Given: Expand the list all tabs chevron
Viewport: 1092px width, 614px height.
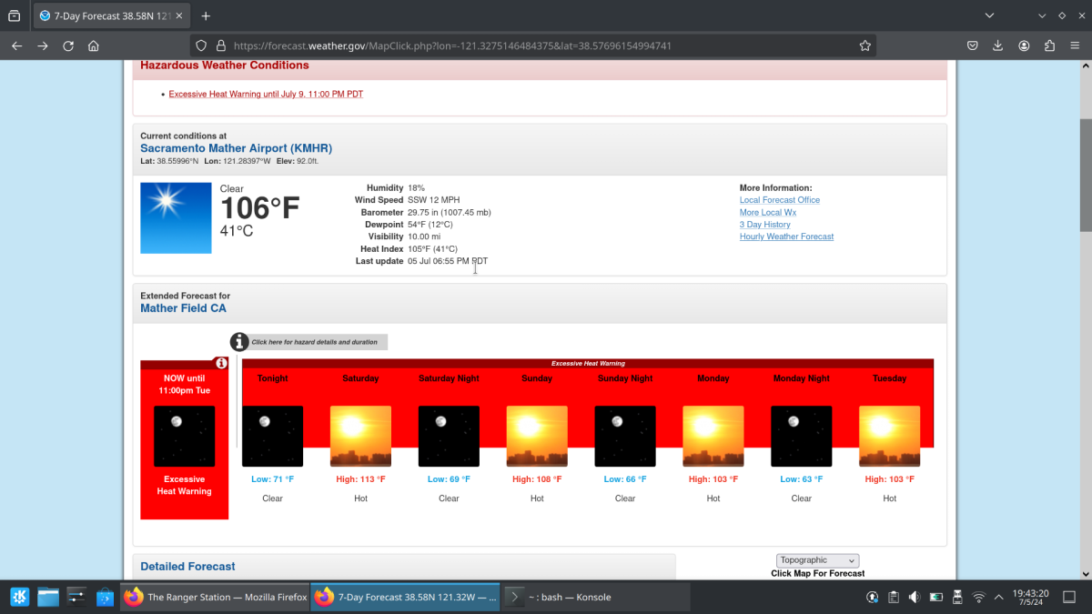Looking at the screenshot, I should point(991,16).
